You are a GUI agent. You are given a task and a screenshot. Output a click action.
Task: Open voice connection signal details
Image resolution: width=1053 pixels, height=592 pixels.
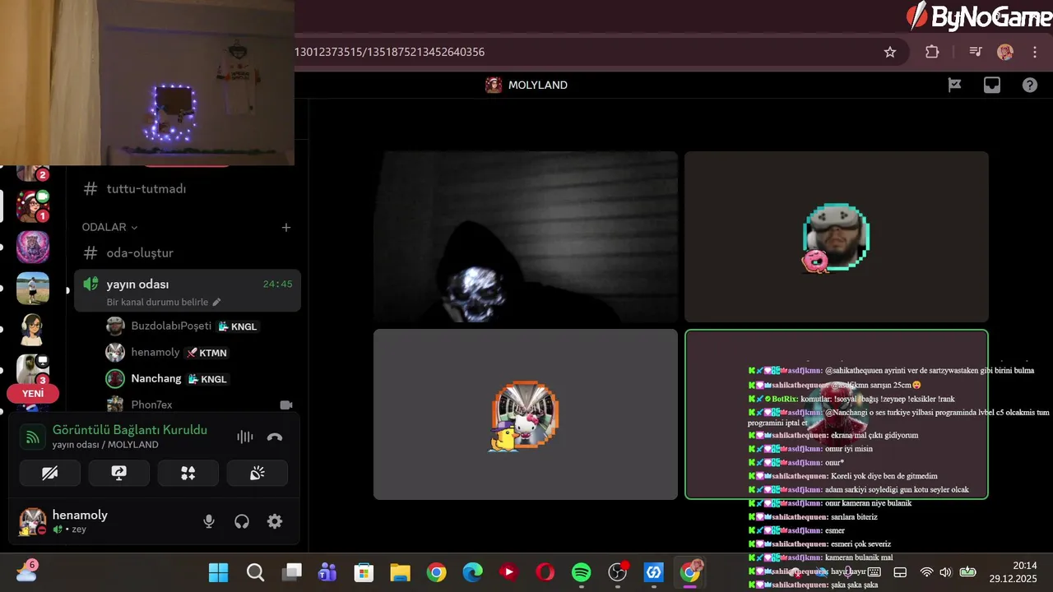[x=33, y=437]
